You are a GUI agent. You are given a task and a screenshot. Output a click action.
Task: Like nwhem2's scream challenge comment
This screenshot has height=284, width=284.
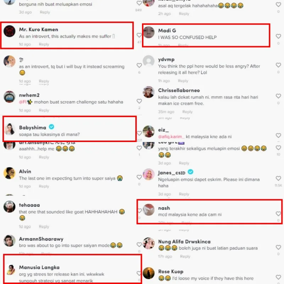(x=139, y=101)
